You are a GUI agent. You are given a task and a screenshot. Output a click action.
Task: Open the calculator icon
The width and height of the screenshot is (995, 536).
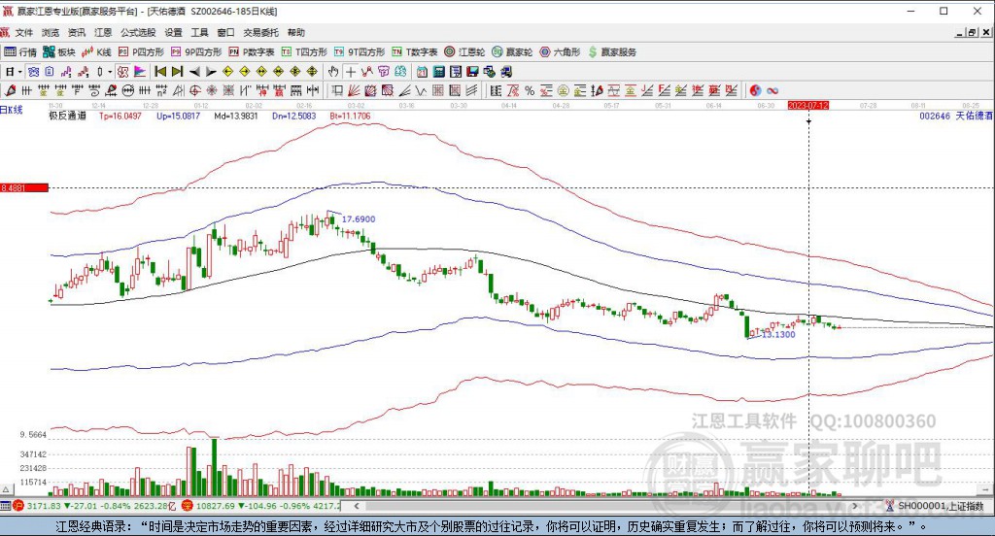[438, 72]
